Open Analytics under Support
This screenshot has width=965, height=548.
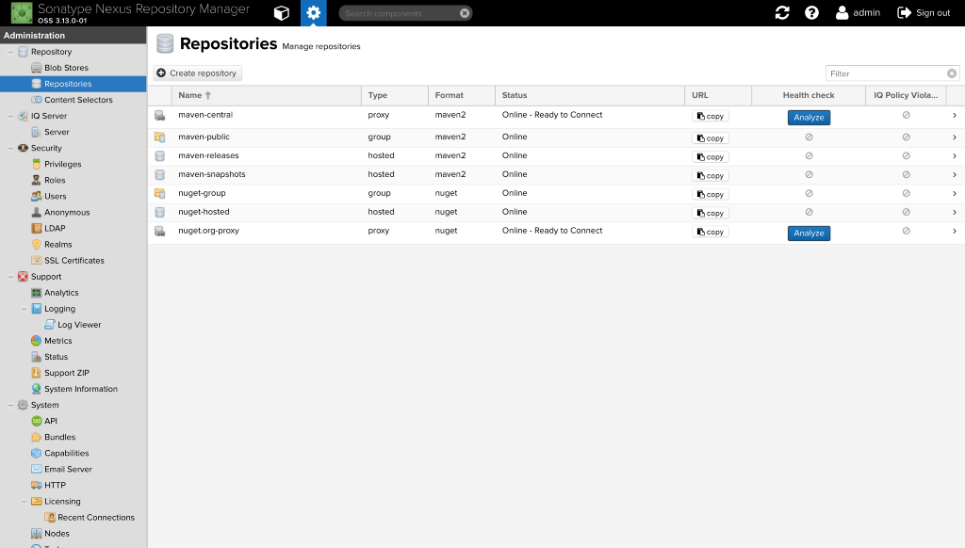[61, 293]
